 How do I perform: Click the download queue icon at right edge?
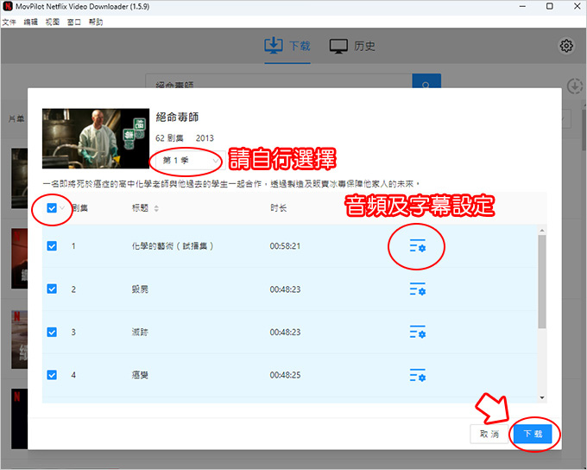pos(575,86)
